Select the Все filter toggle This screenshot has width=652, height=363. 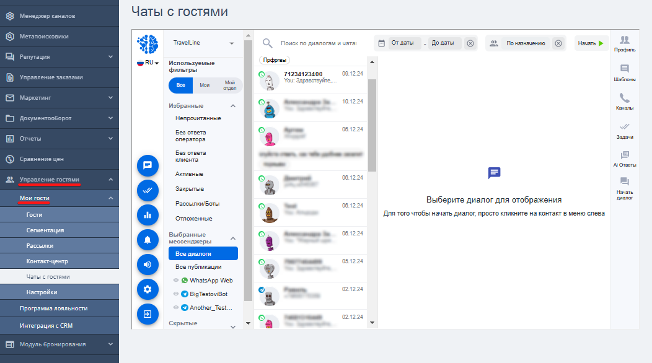[180, 85]
